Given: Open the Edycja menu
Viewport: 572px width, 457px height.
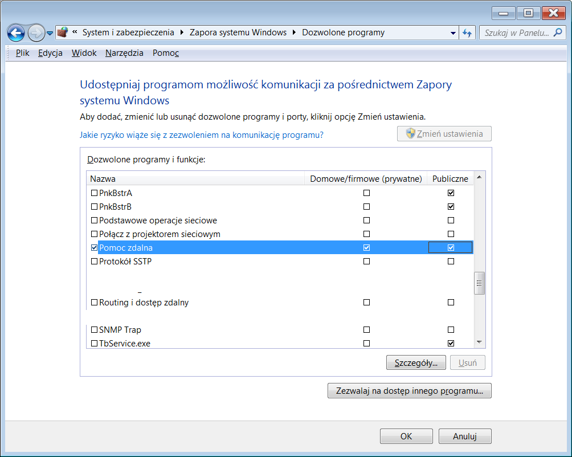Looking at the screenshot, I should coord(50,53).
